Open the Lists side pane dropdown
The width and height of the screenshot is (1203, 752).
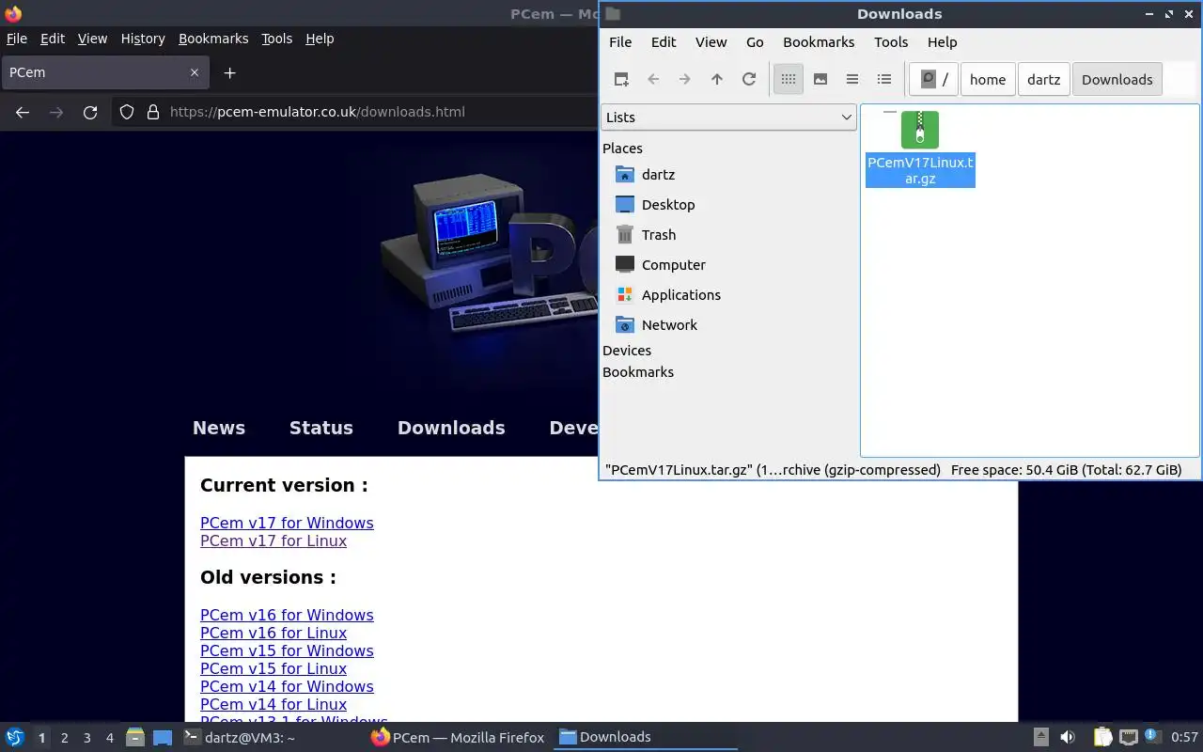[x=728, y=117]
